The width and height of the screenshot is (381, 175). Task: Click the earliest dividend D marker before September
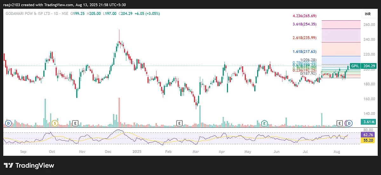(8, 123)
